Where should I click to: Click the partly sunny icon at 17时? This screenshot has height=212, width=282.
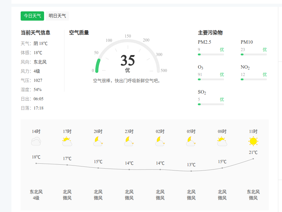tap(67, 142)
